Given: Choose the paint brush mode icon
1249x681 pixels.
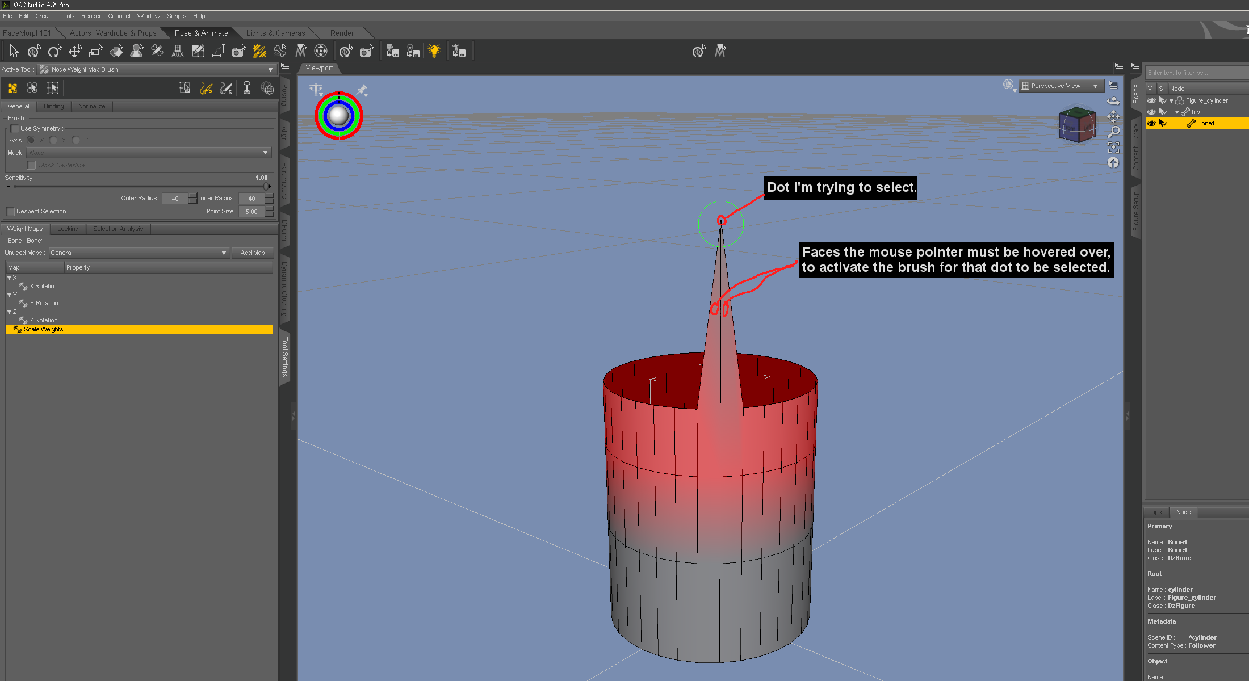Looking at the screenshot, I should 206,89.
